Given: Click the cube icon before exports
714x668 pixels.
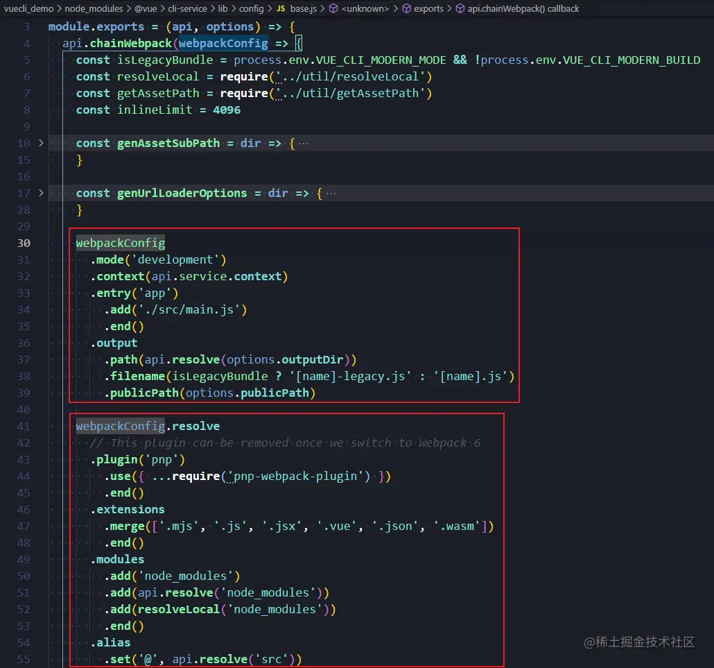Looking at the screenshot, I should point(407,8).
